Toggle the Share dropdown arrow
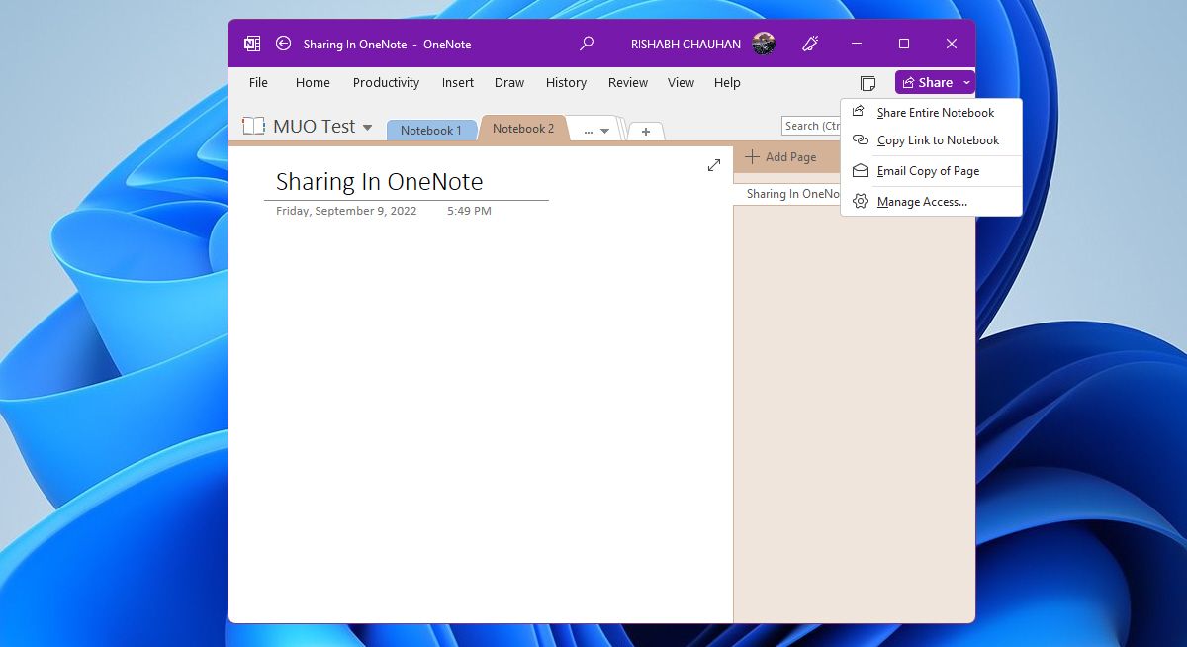Screen dimensions: 1187x647 (967, 82)
